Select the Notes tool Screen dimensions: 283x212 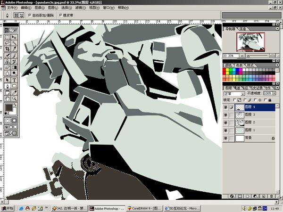tap(8, 92)
